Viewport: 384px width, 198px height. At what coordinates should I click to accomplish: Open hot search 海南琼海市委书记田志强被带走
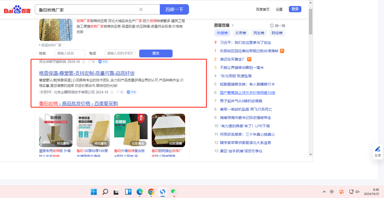pyautogui.click(x=246, y=118)
